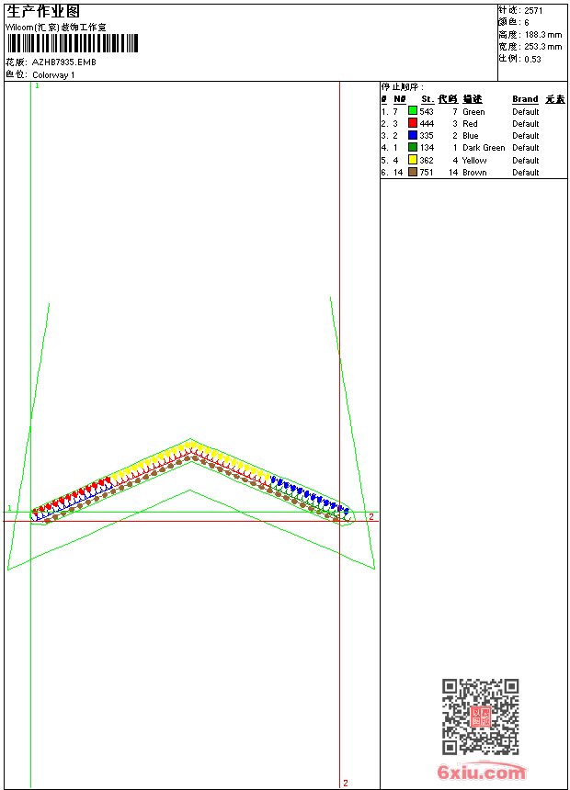The height and width of the screenshot is (790, 570).
Task: Click the St. column header
Action: click(x=427, y=99)
